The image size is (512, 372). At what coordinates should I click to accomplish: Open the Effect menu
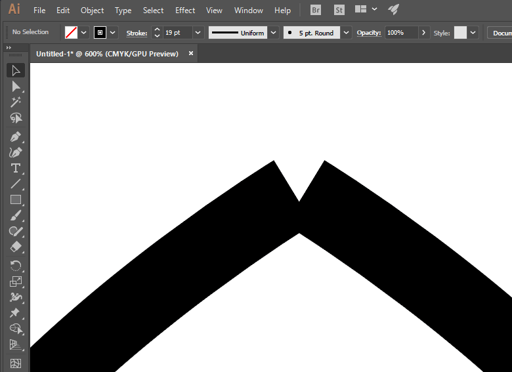tap(185, 10)
